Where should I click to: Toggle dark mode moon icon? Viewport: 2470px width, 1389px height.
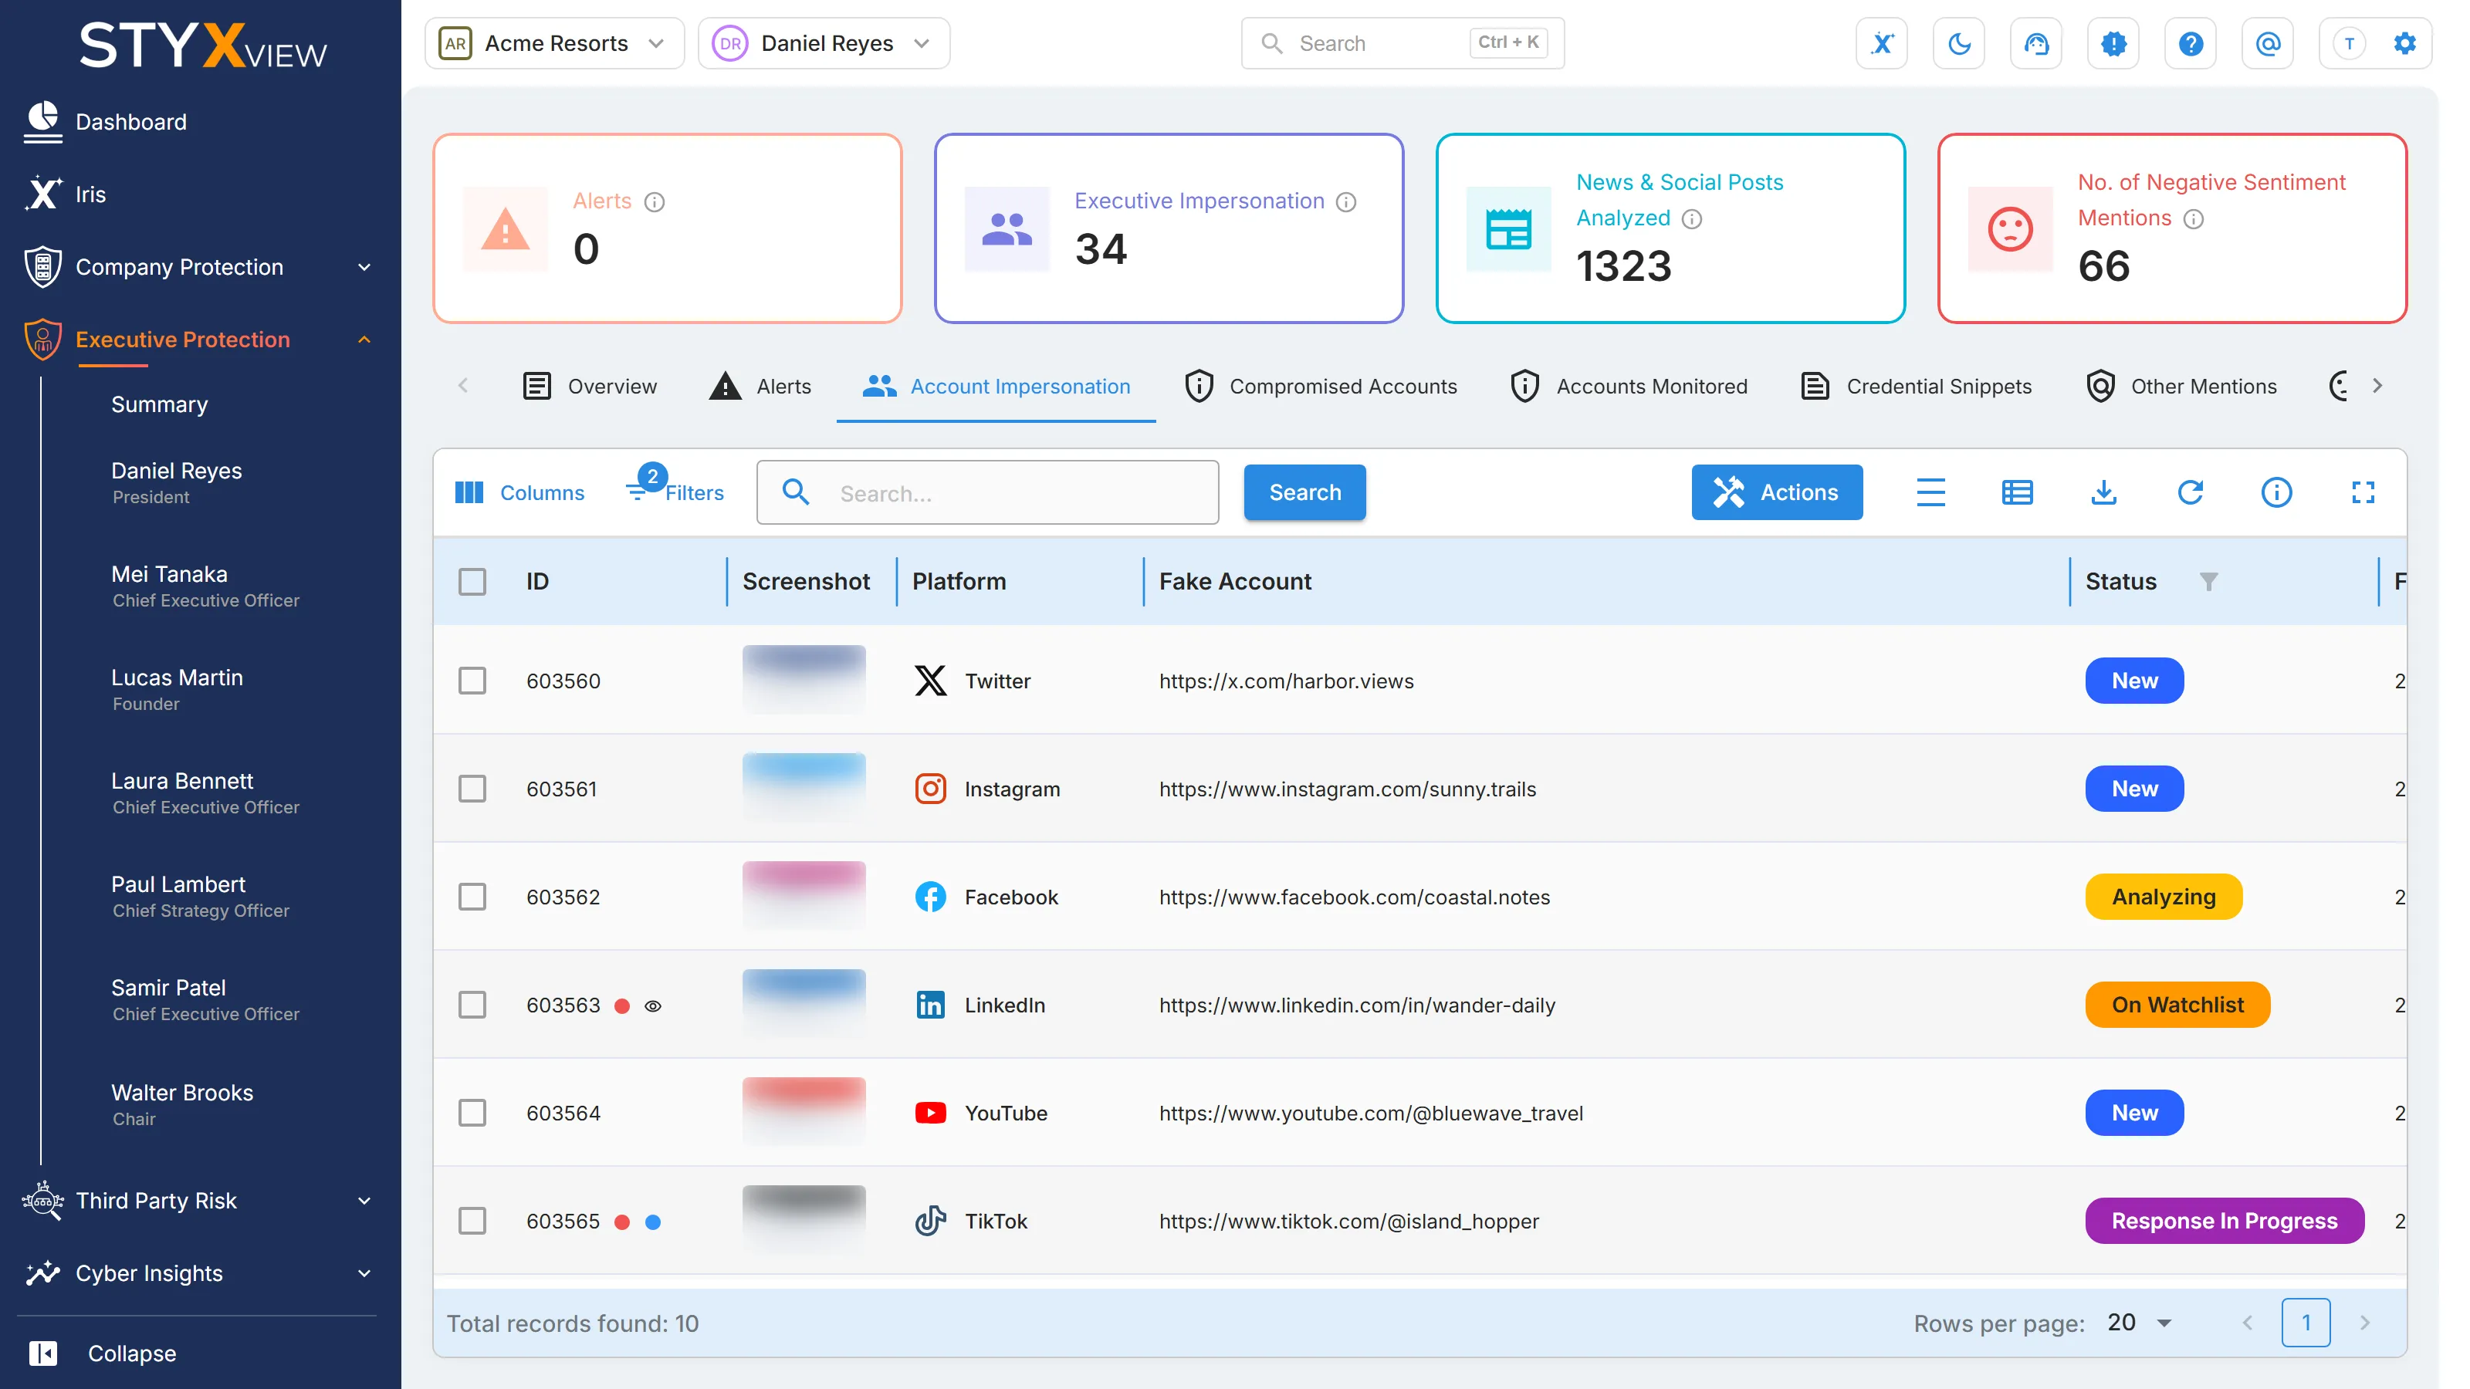tap(1959, 43)
